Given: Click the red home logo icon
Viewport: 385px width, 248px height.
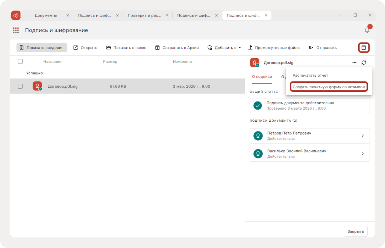Looking at the screenshot, I should tap(16, 15).
